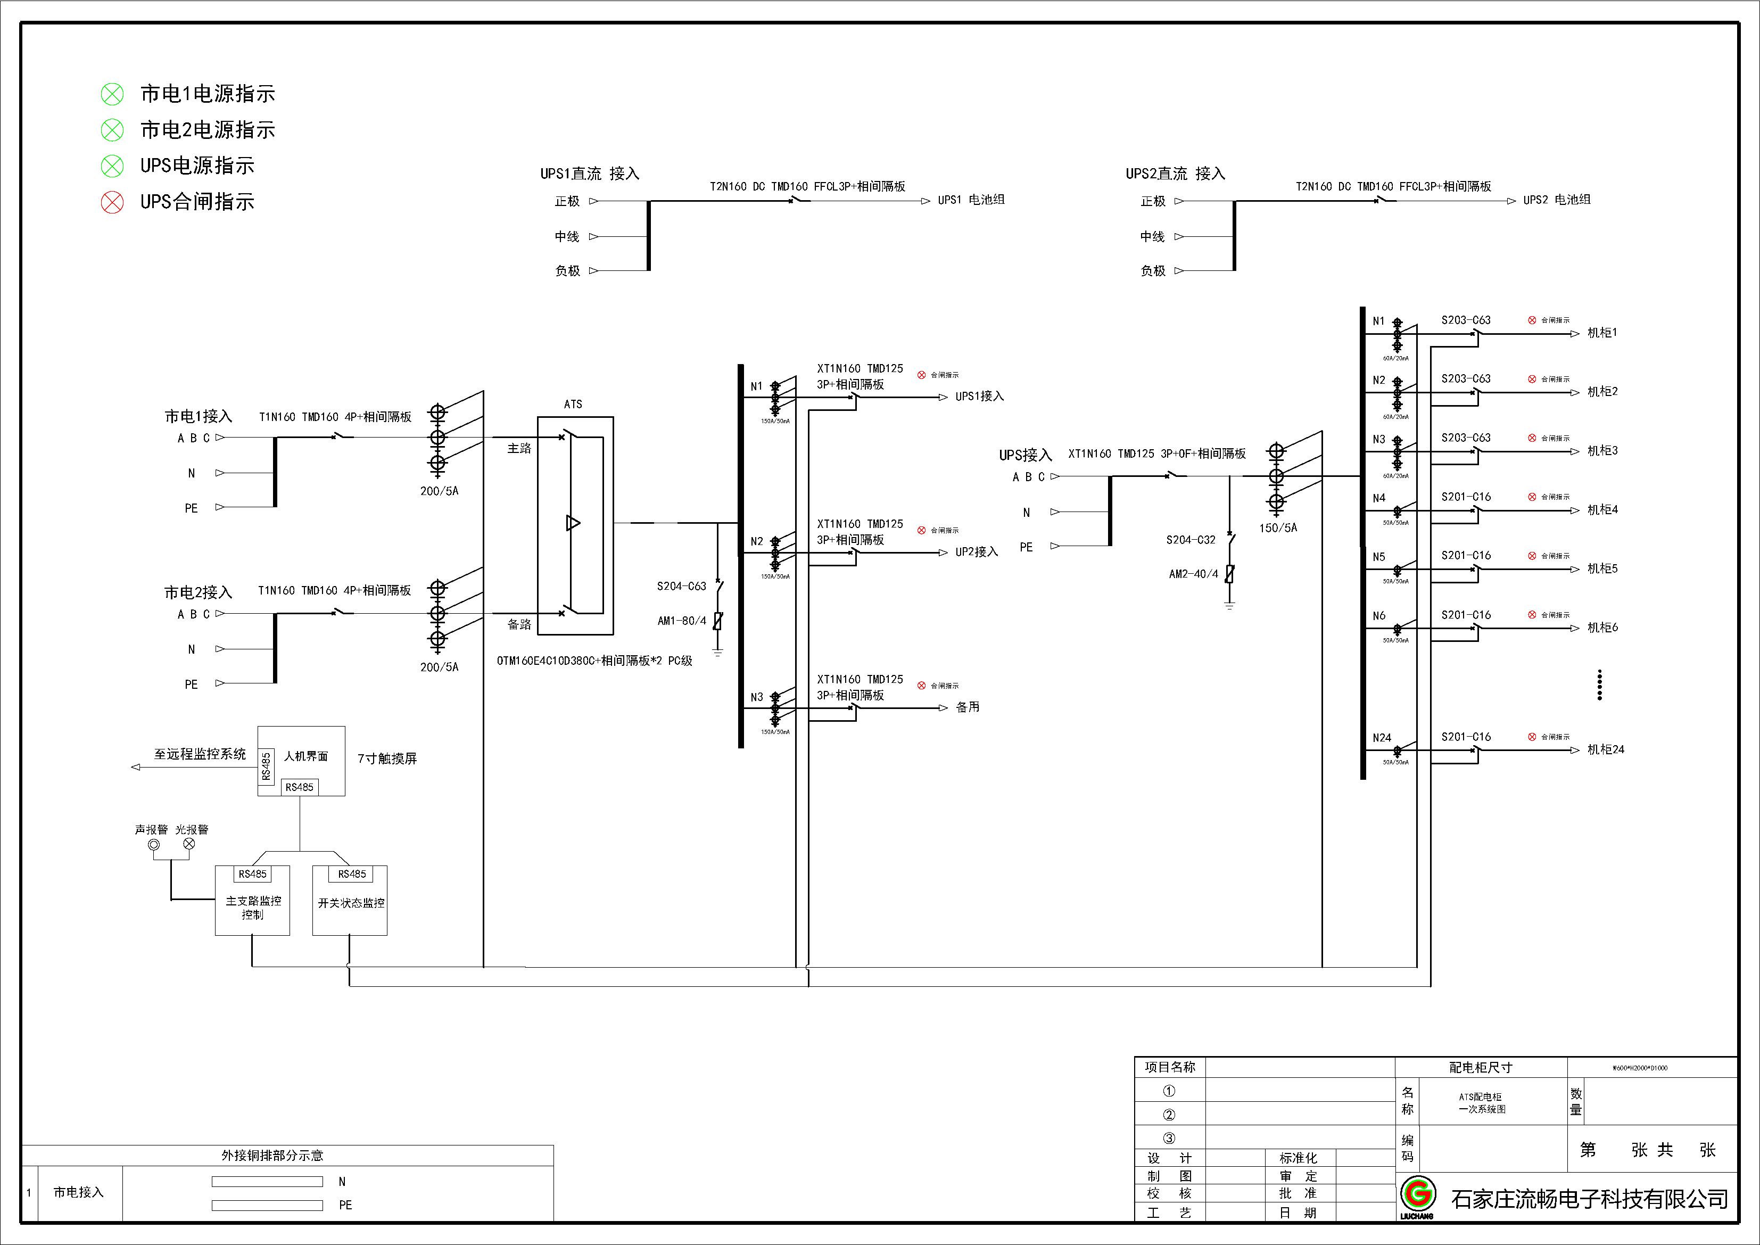Click the red UPS合闸指示 lamp symbol
1760x1245 pixels.
(x=113, y=202)
